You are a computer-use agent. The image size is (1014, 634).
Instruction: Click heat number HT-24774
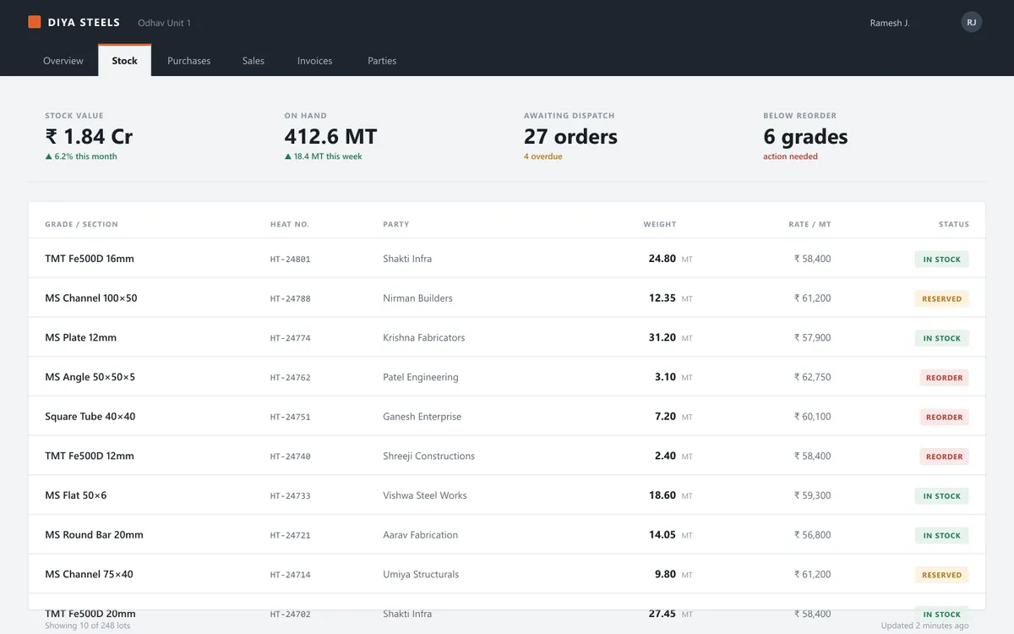point(290,338)
